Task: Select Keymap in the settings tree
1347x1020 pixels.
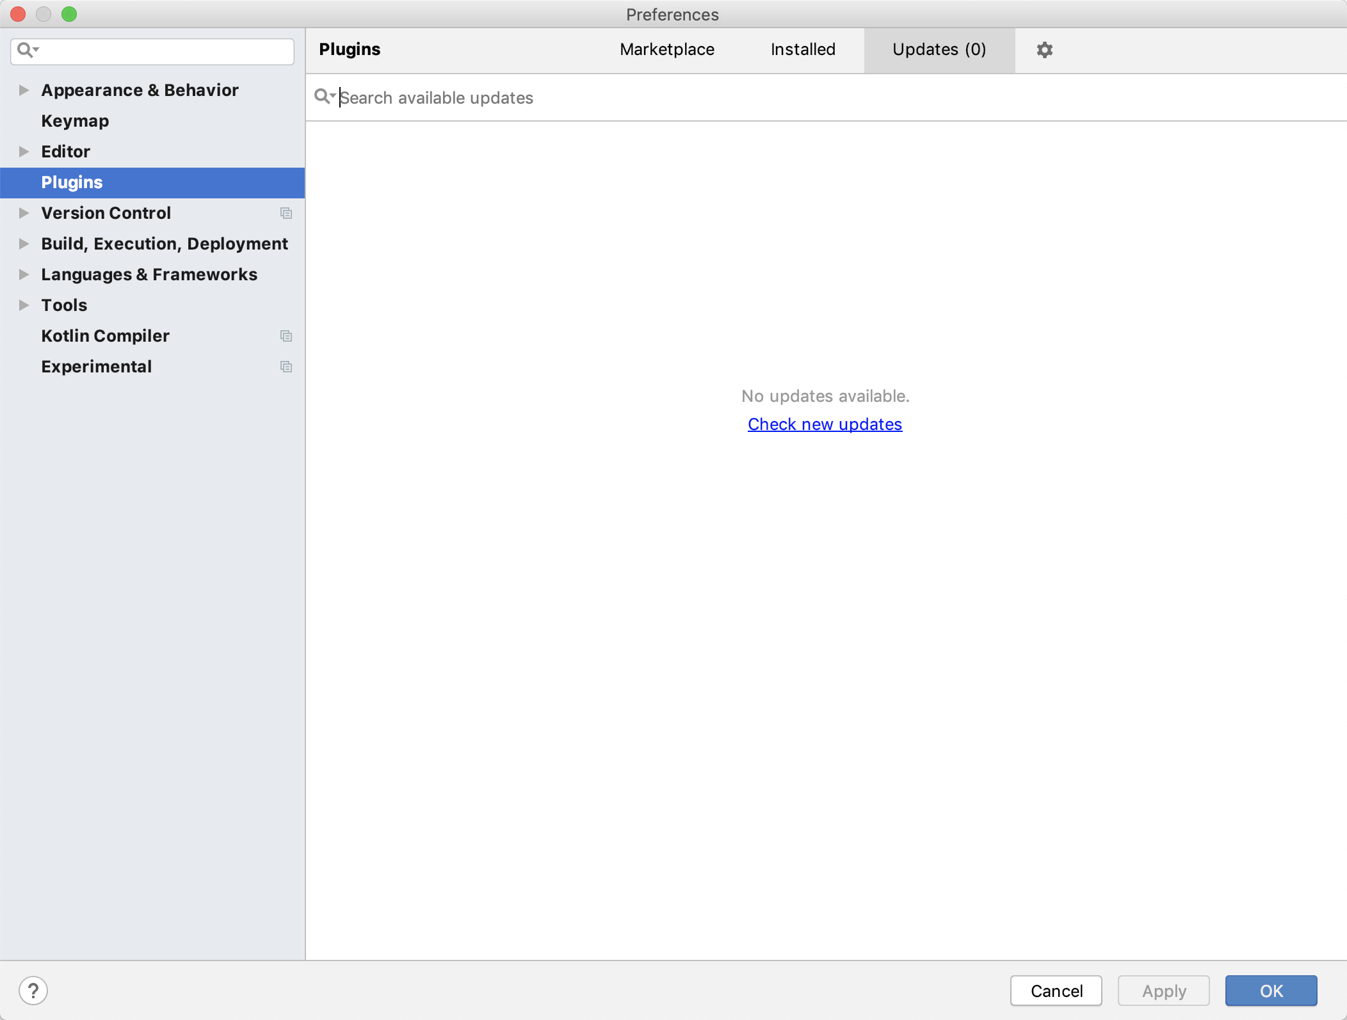Action: 75,121
